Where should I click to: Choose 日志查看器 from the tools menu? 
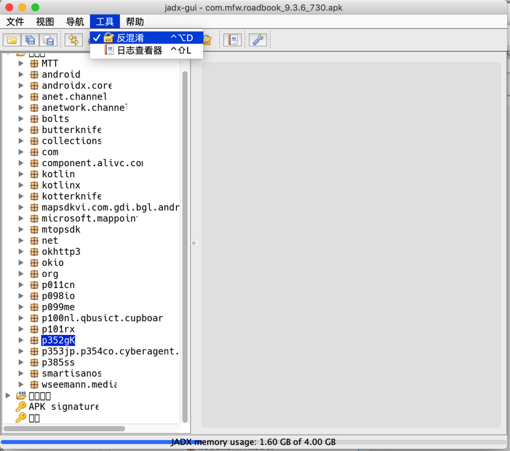[x=147, y=50]
